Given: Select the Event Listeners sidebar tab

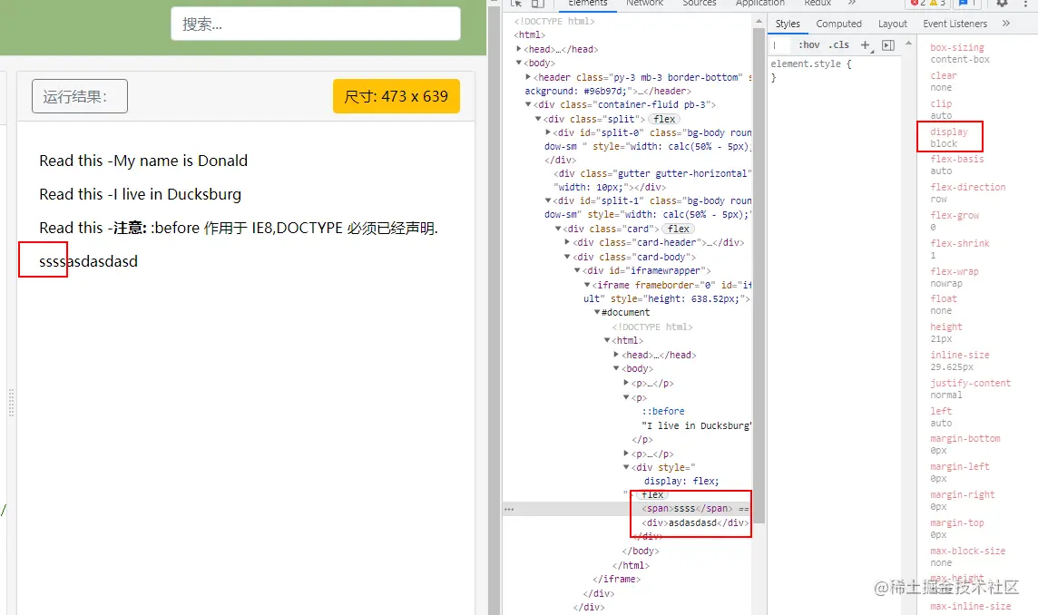Looking at the screenshot, I should point(955,24).
